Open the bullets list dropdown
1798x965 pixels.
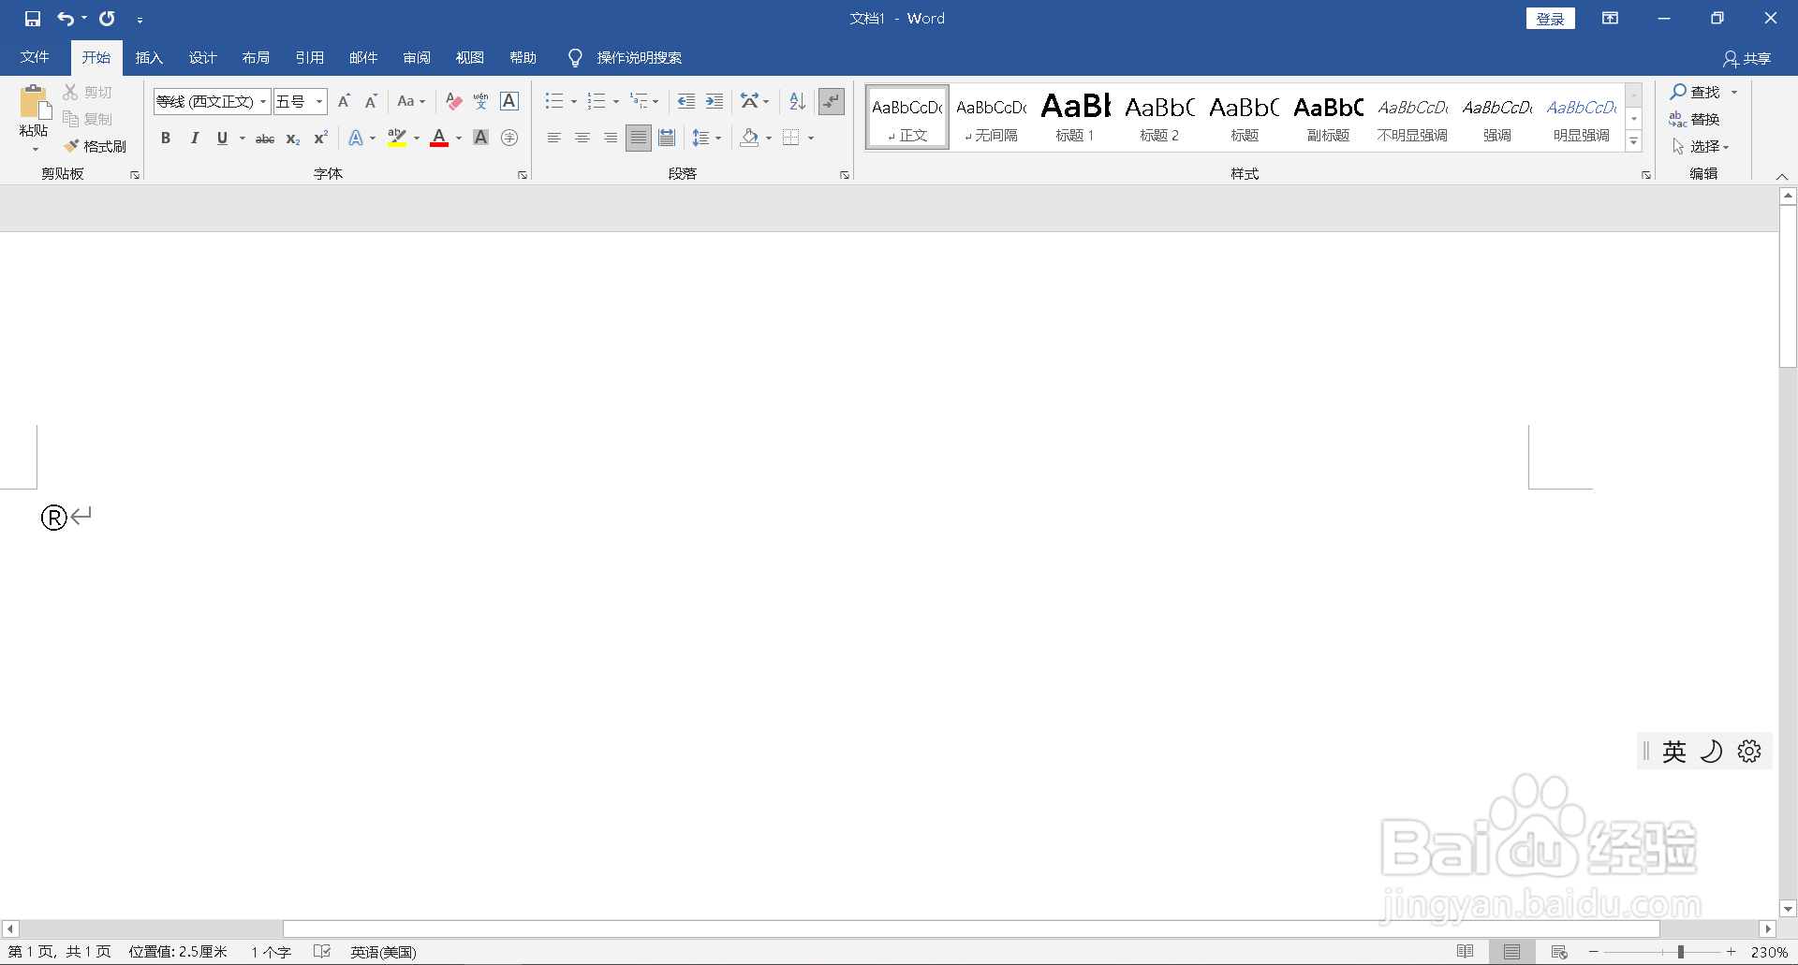[x=574, y=101]
